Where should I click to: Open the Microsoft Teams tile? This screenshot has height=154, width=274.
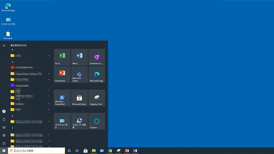(x=79, y=75)
